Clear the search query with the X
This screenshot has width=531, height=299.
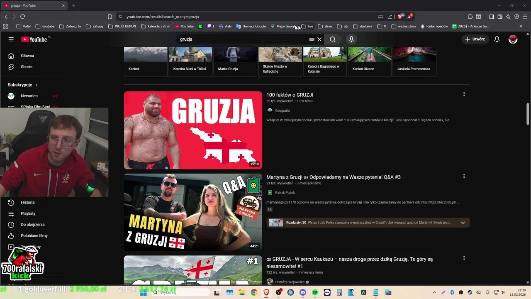(319, 39)
